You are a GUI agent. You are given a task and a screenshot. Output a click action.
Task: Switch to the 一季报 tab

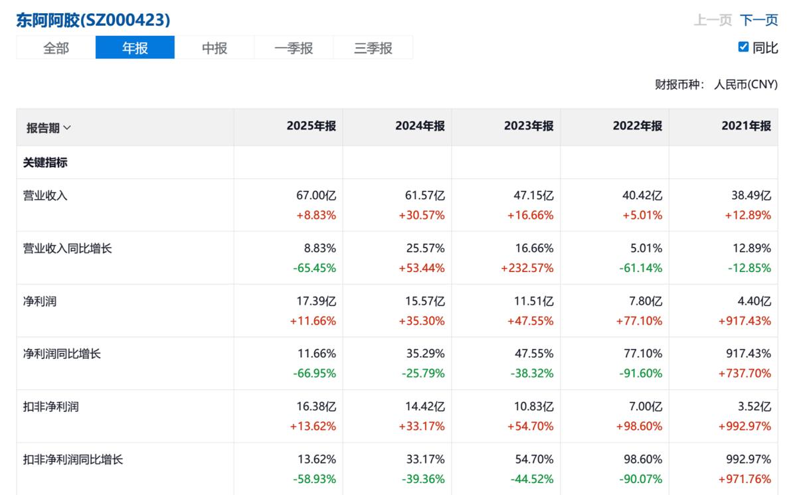[294, 48]
